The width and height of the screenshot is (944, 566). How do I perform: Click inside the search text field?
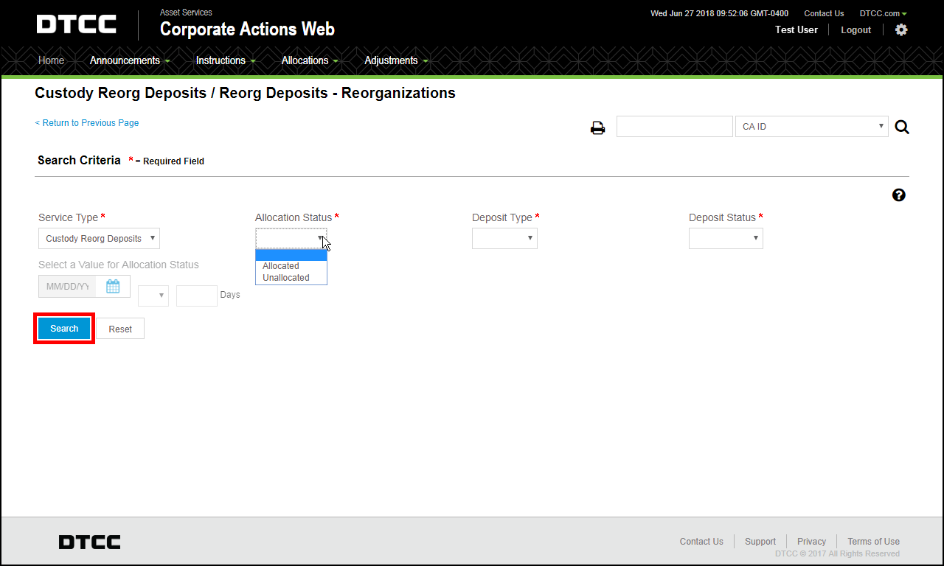[x=673, y=126]
